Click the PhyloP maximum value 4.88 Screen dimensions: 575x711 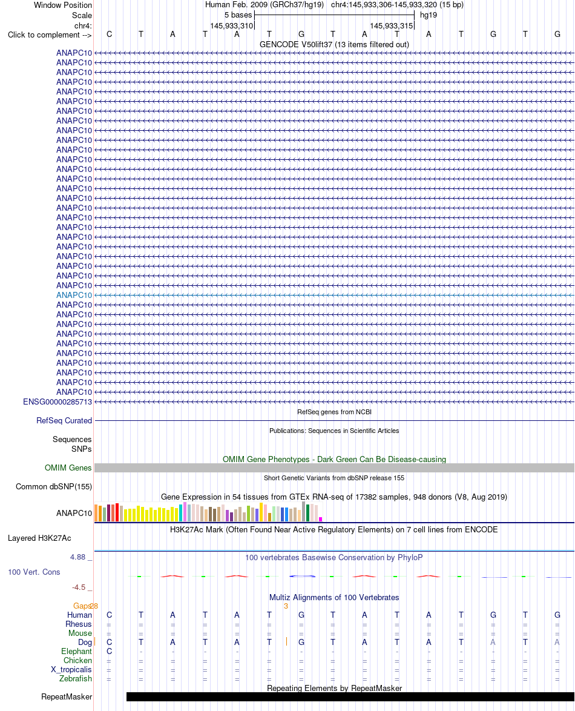(x=77, y=557)
